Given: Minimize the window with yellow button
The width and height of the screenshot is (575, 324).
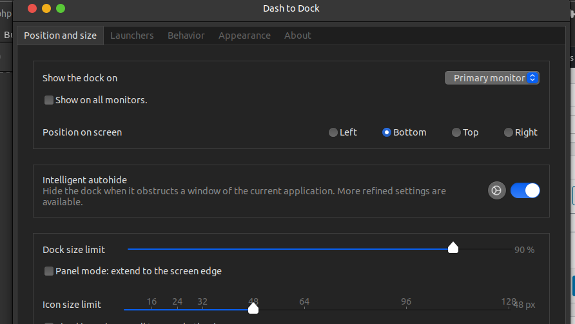Looking at the screenshot, I should click(x=46, y=8).
